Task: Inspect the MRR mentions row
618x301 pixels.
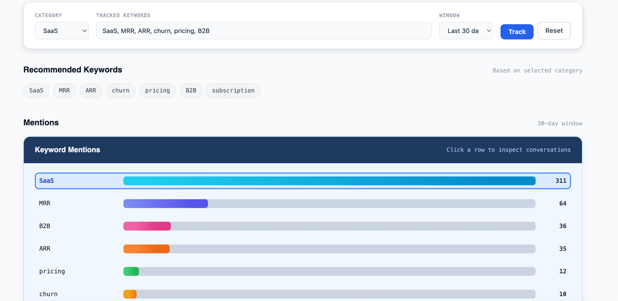Action: [303, 203]
